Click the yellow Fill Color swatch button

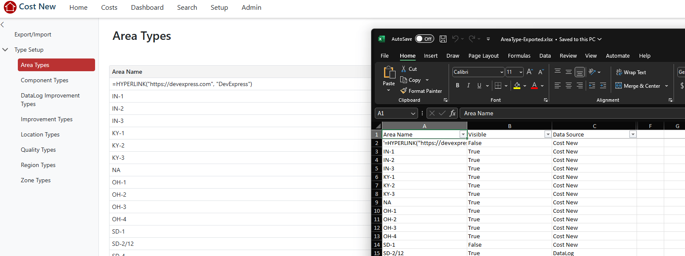pyautogui.click(x=517, y=86)
